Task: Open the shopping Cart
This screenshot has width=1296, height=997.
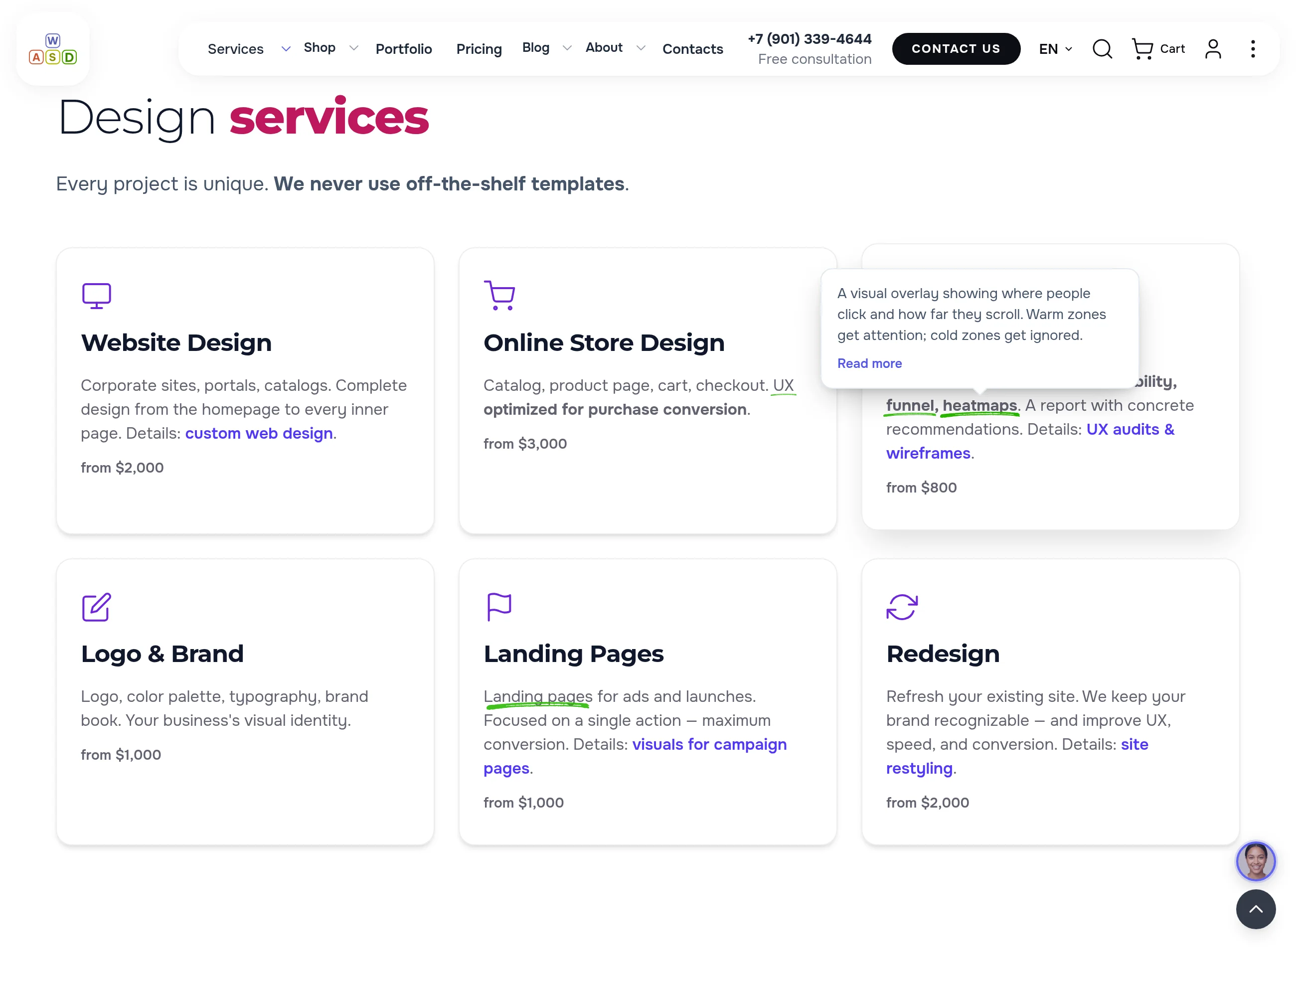Action: pyautogui.click(x=1158, y=49)
